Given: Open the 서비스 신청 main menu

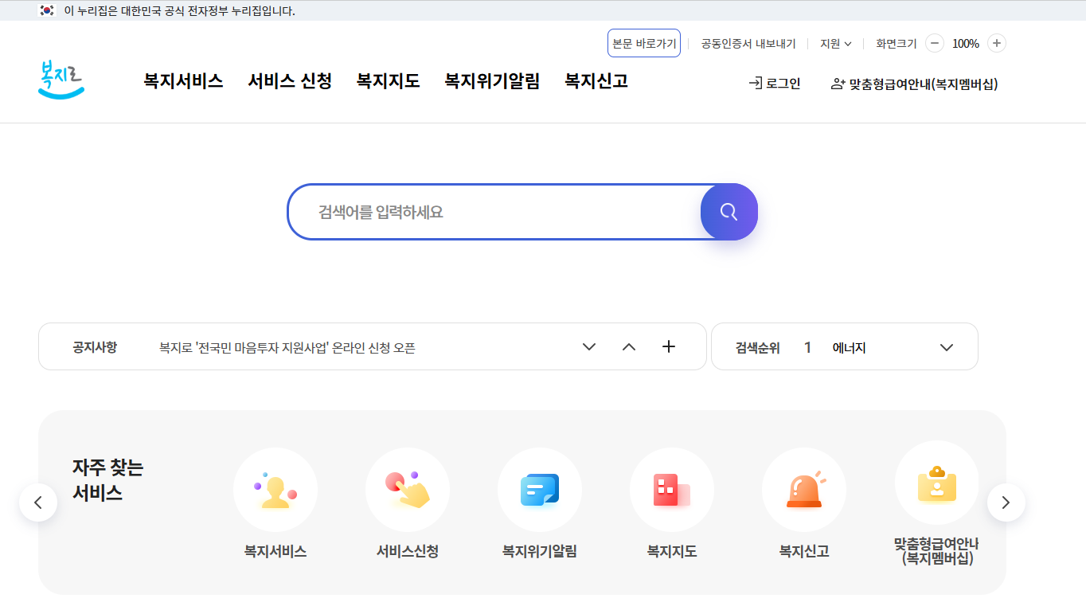Looking at the screenshot, I should (x=290, y=80).
